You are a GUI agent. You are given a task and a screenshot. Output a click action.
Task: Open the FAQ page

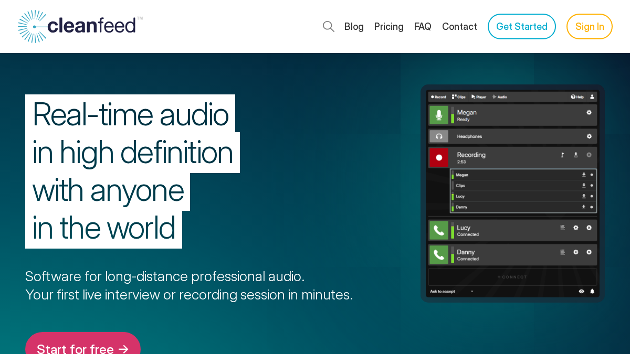pyautogui.click(x=423, y=26)
